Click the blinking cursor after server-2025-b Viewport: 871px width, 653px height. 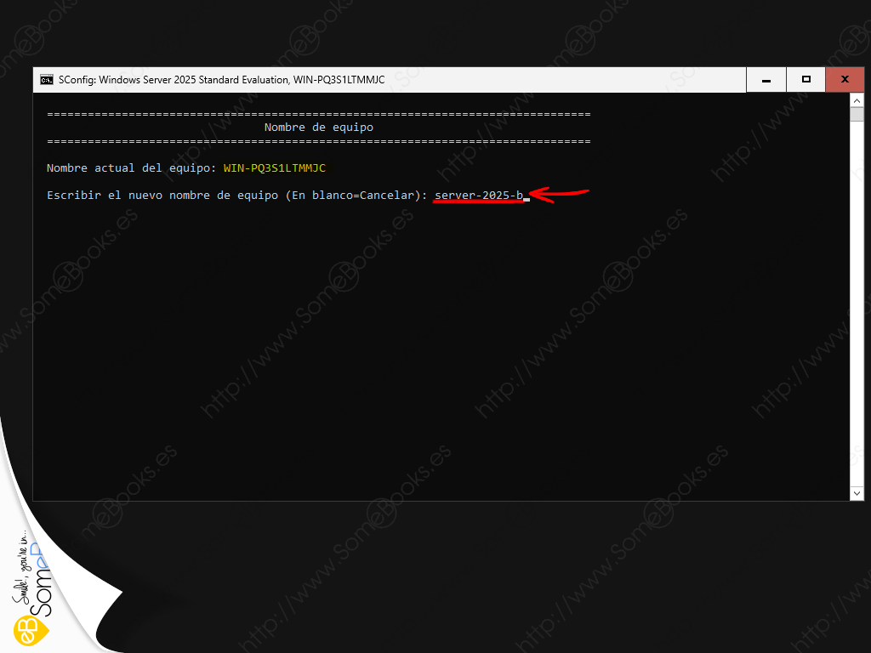527,197
